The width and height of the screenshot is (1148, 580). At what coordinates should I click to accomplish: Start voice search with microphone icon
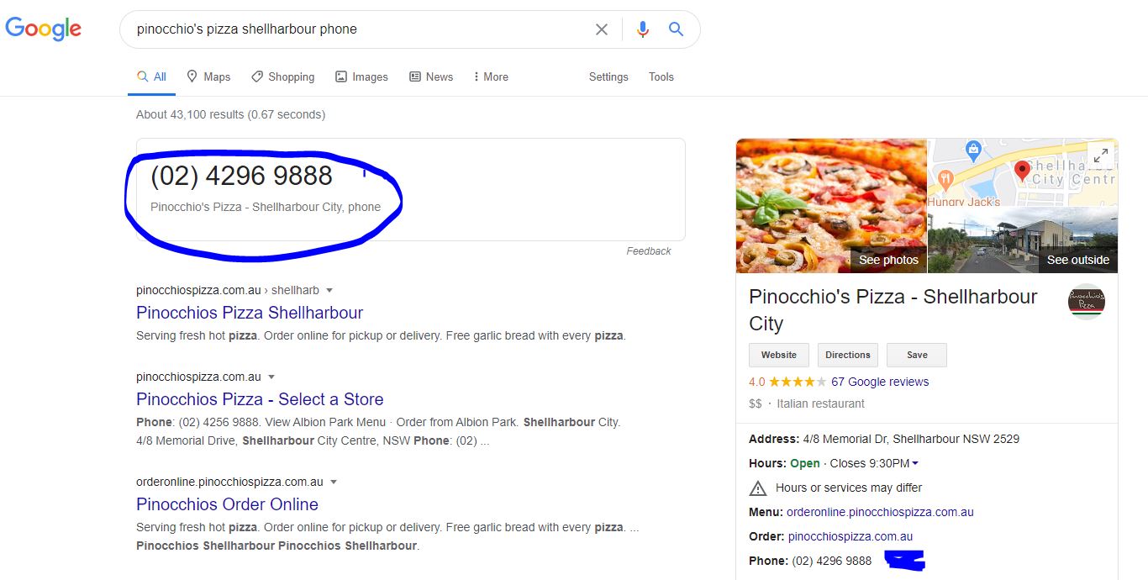click(643, 29)
